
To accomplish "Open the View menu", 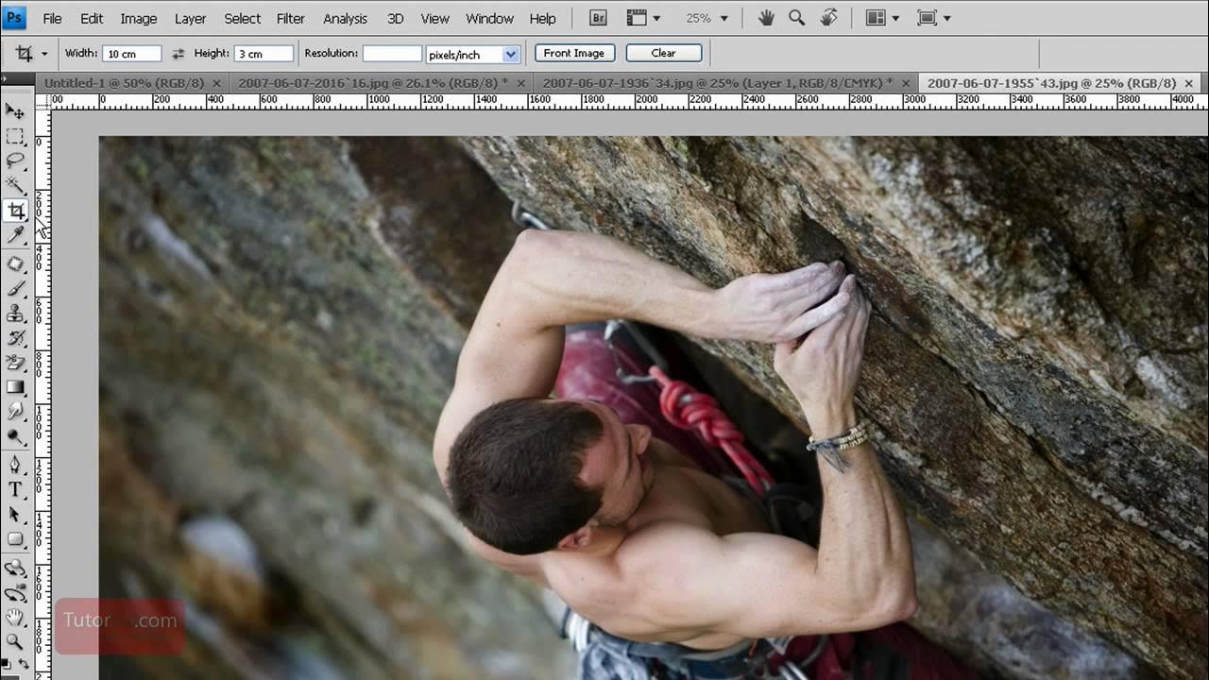I will pyautogui.click(x=434, y=18).
